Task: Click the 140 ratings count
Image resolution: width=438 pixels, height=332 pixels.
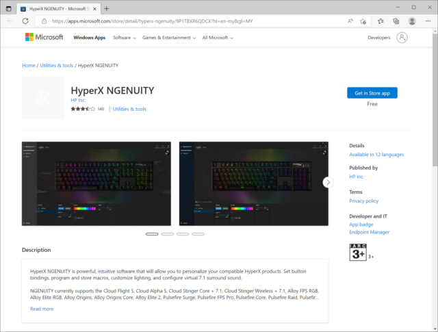Action: 101,109
